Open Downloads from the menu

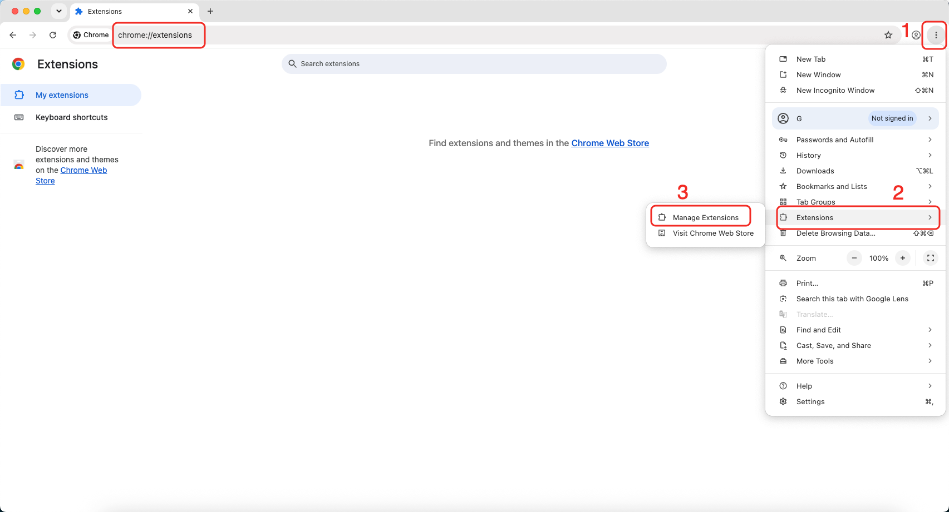(x=855, y=171)
